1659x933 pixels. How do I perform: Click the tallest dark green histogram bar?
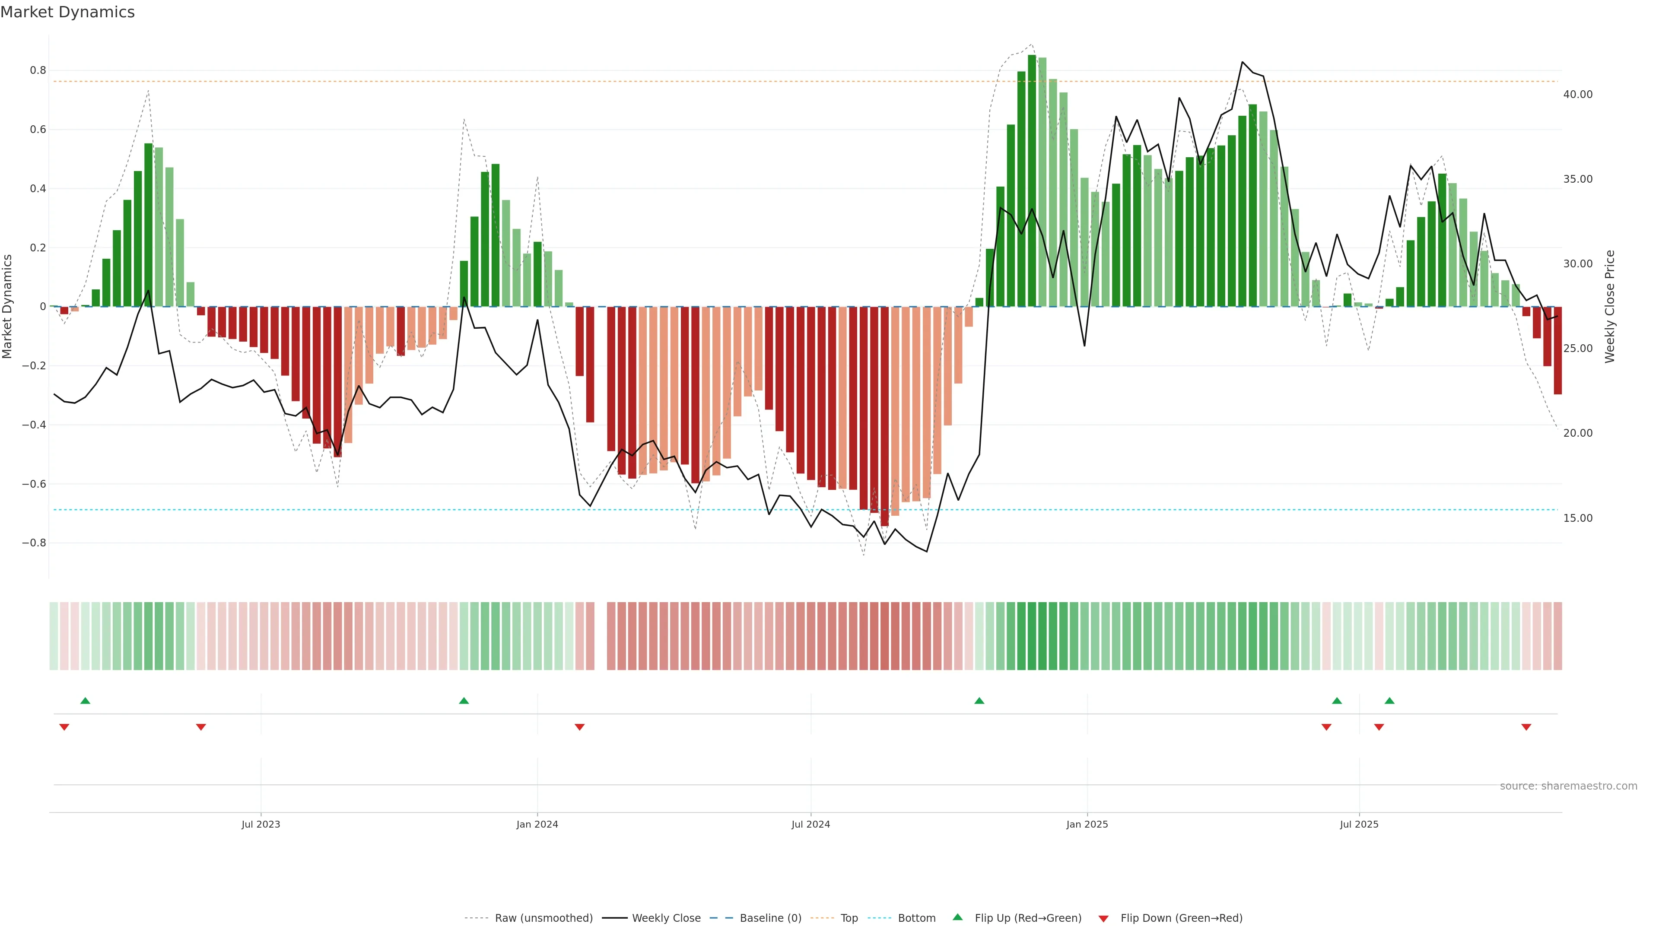pos(1032,180)
